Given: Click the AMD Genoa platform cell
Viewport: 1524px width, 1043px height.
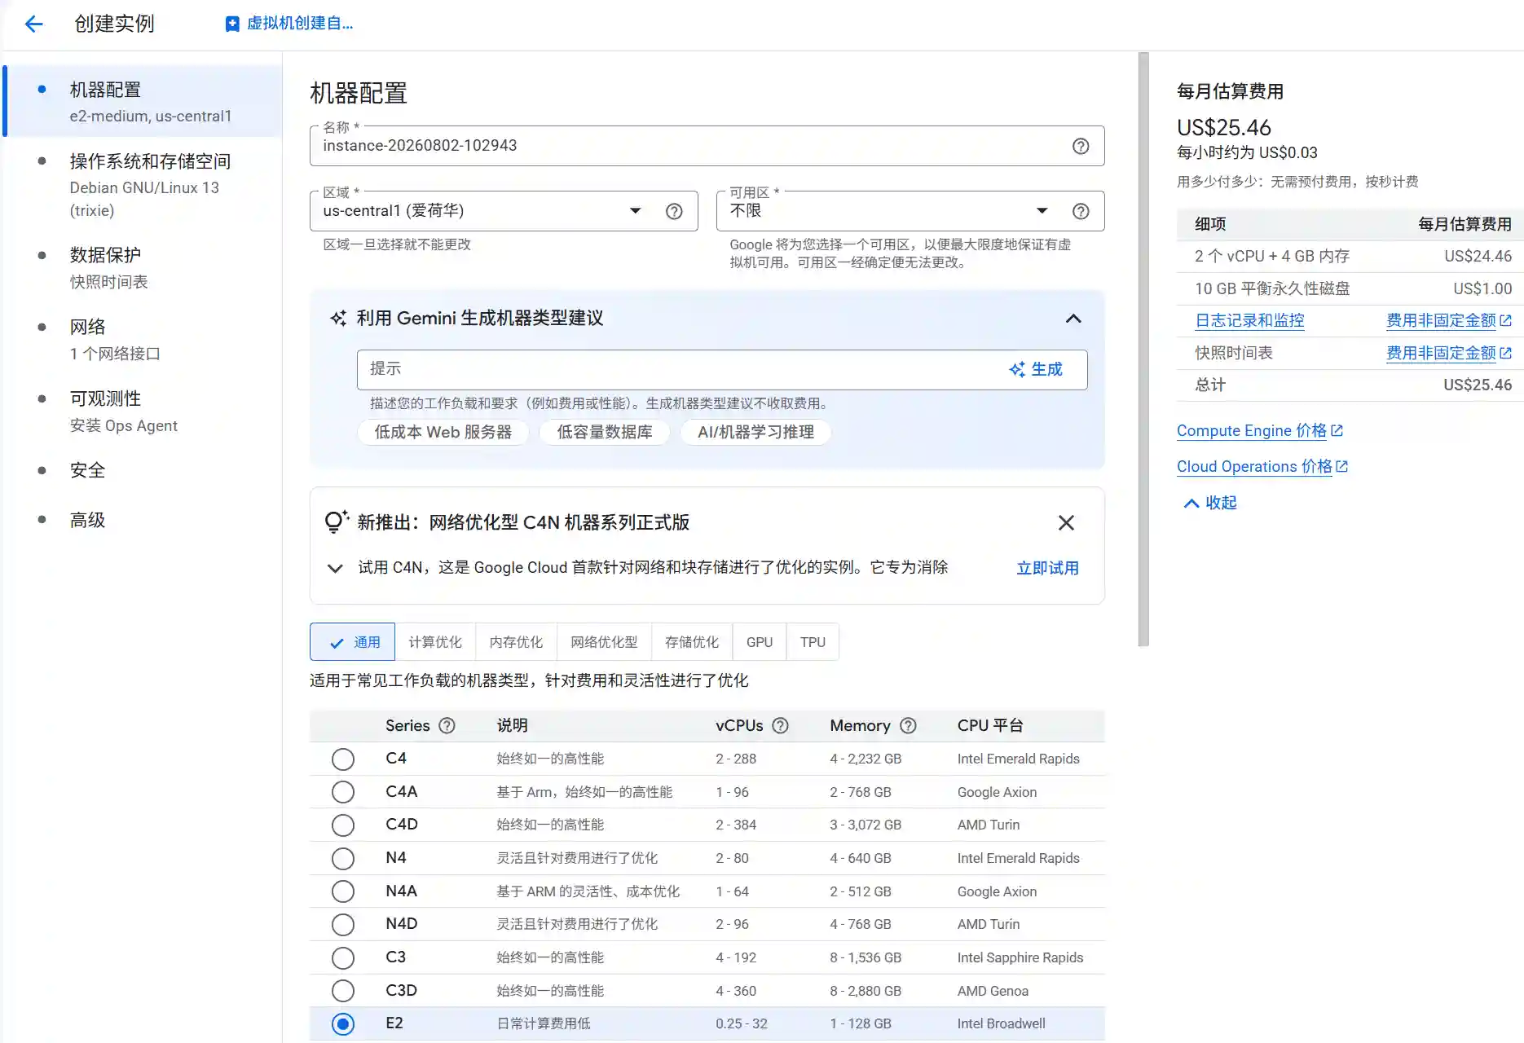Looking at the screenshot, I should point(993,991).
